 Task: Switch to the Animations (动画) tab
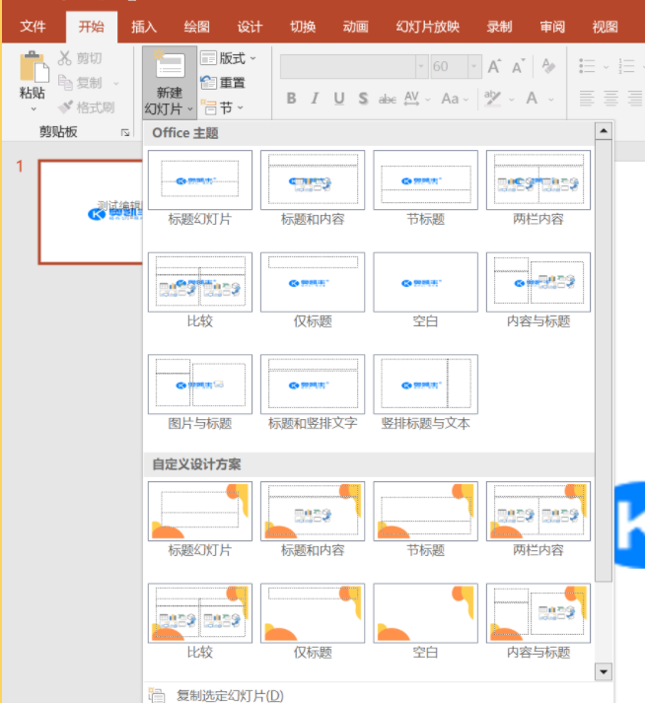356,27
